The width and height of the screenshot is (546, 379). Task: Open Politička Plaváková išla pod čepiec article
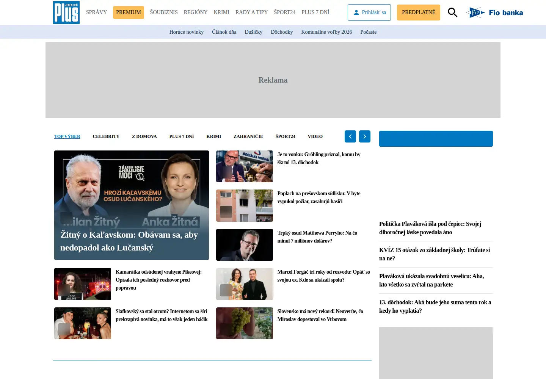coord(430,228)
